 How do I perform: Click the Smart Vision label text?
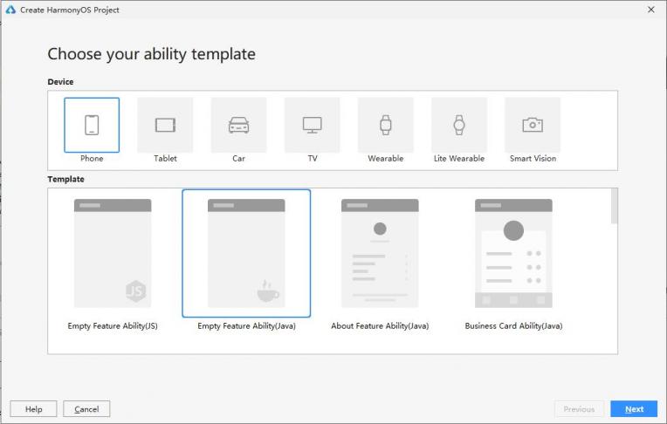(533, 158)
